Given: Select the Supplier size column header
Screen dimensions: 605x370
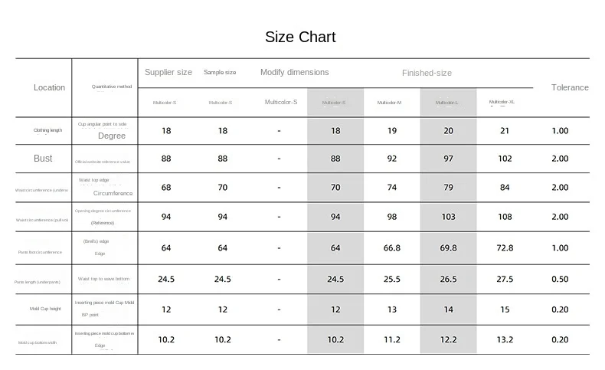Looking at the screenshot, I should [x=168, y=72].
